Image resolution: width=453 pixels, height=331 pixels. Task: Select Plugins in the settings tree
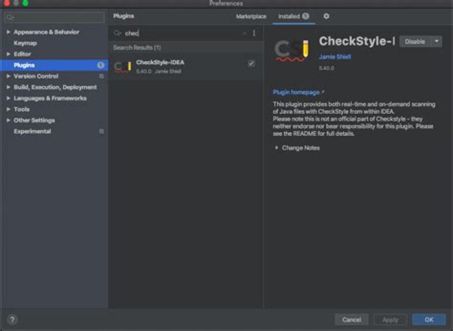point(54,65)
